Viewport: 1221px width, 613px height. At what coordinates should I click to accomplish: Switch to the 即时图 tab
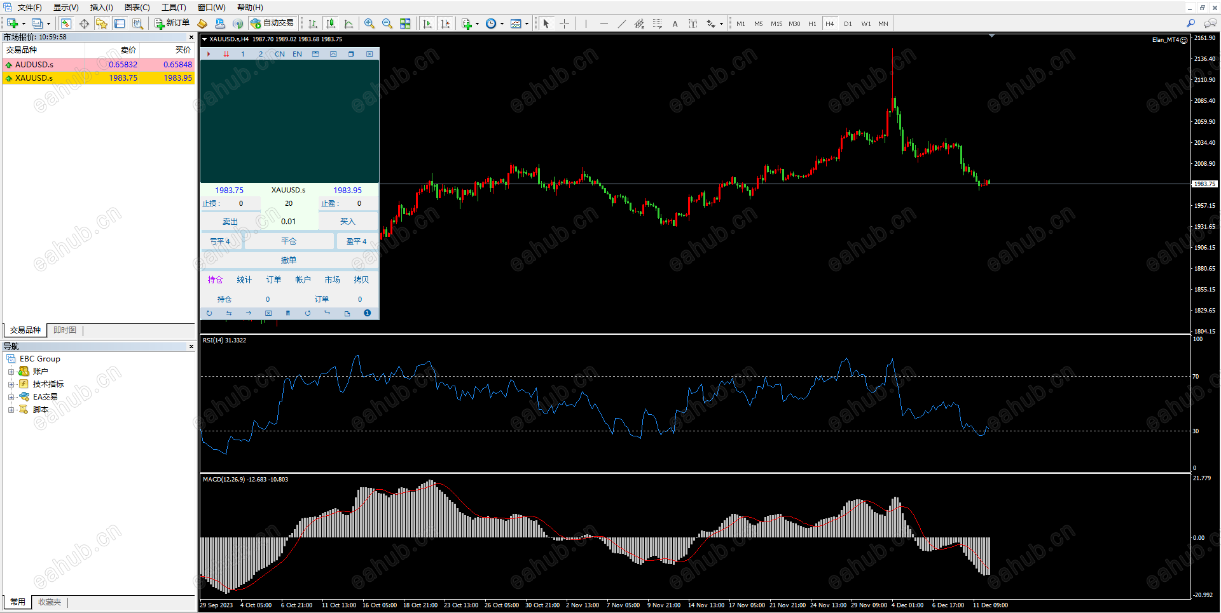65,330
